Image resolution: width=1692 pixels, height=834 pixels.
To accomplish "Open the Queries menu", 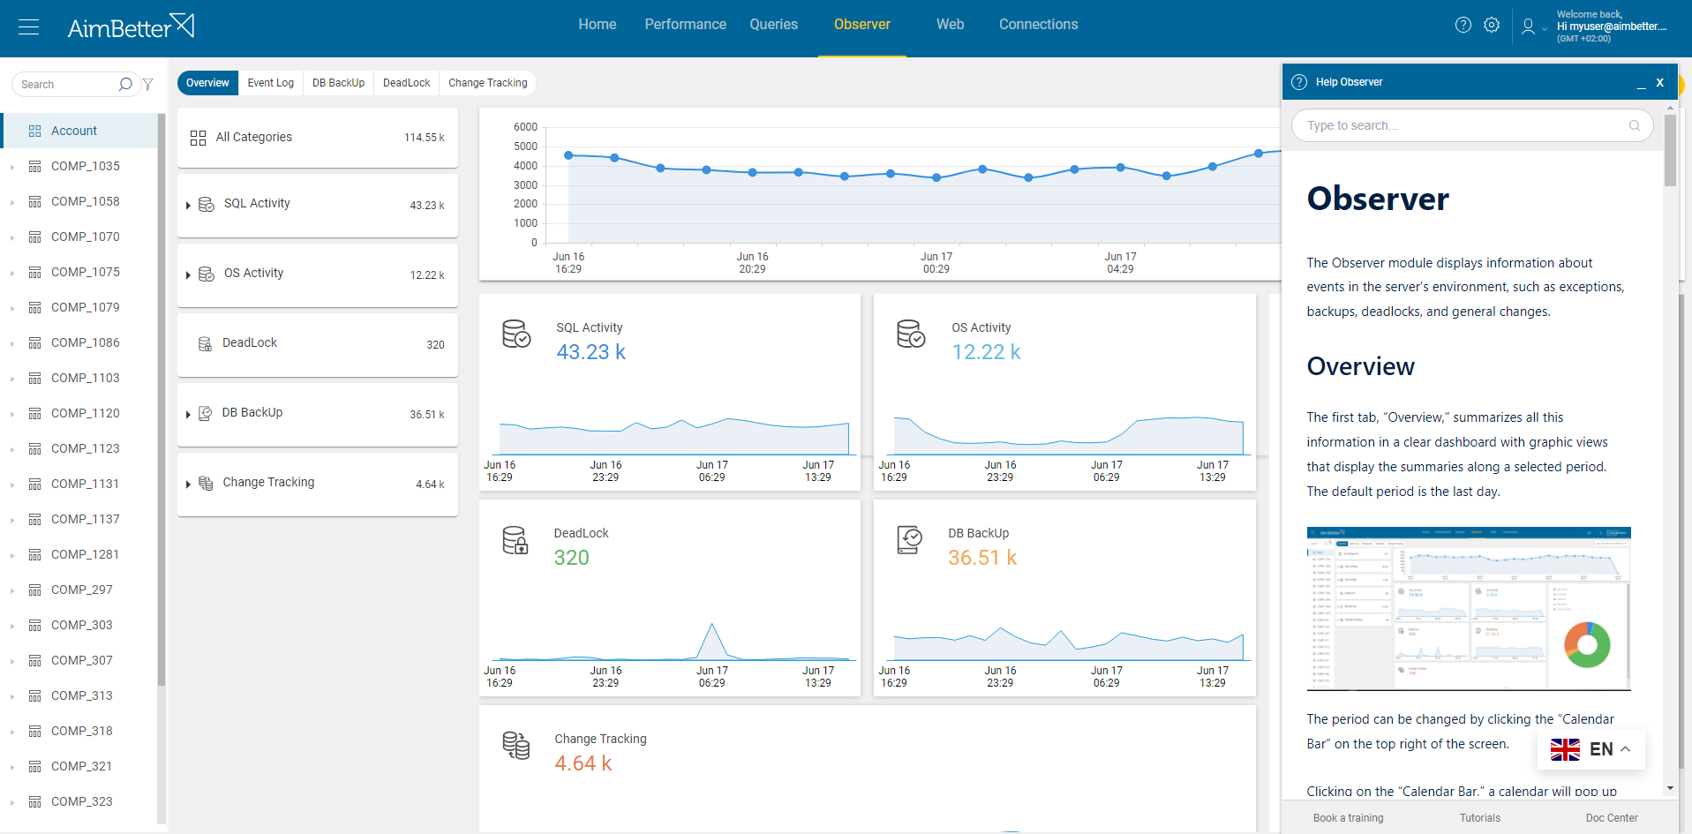I will [774, 25].
